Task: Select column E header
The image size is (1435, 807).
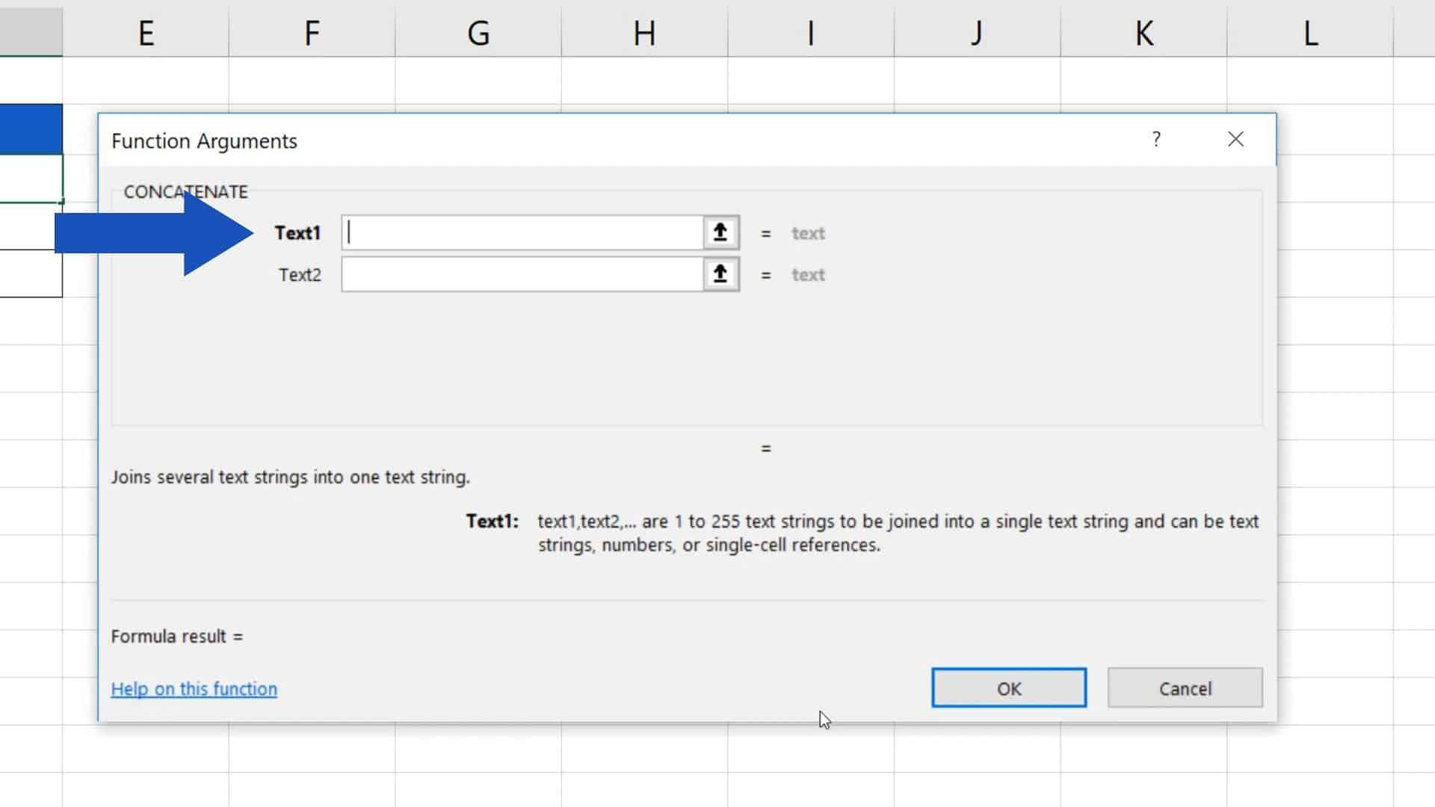Action: [146, 33]
